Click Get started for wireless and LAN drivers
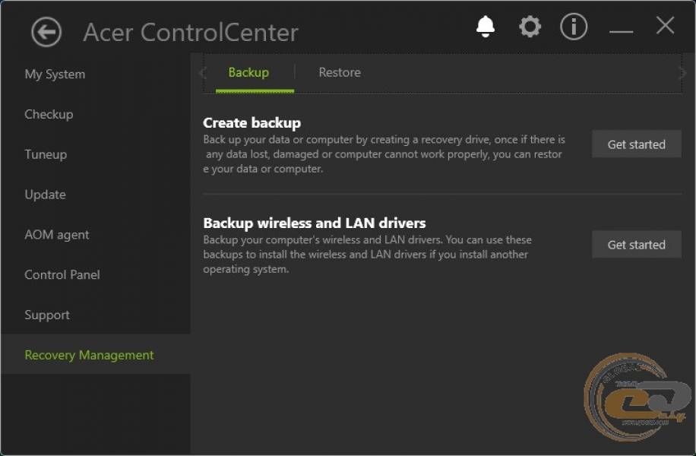 click(636, 245)
